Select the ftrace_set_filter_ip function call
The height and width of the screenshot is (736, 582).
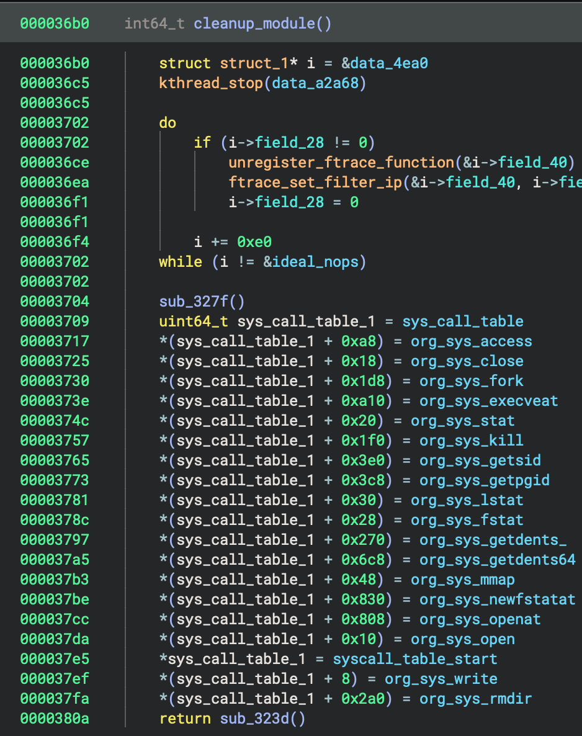pos(315,182)
